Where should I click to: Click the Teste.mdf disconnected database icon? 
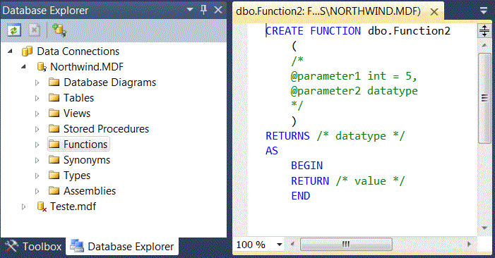click(x=42, y=207)
